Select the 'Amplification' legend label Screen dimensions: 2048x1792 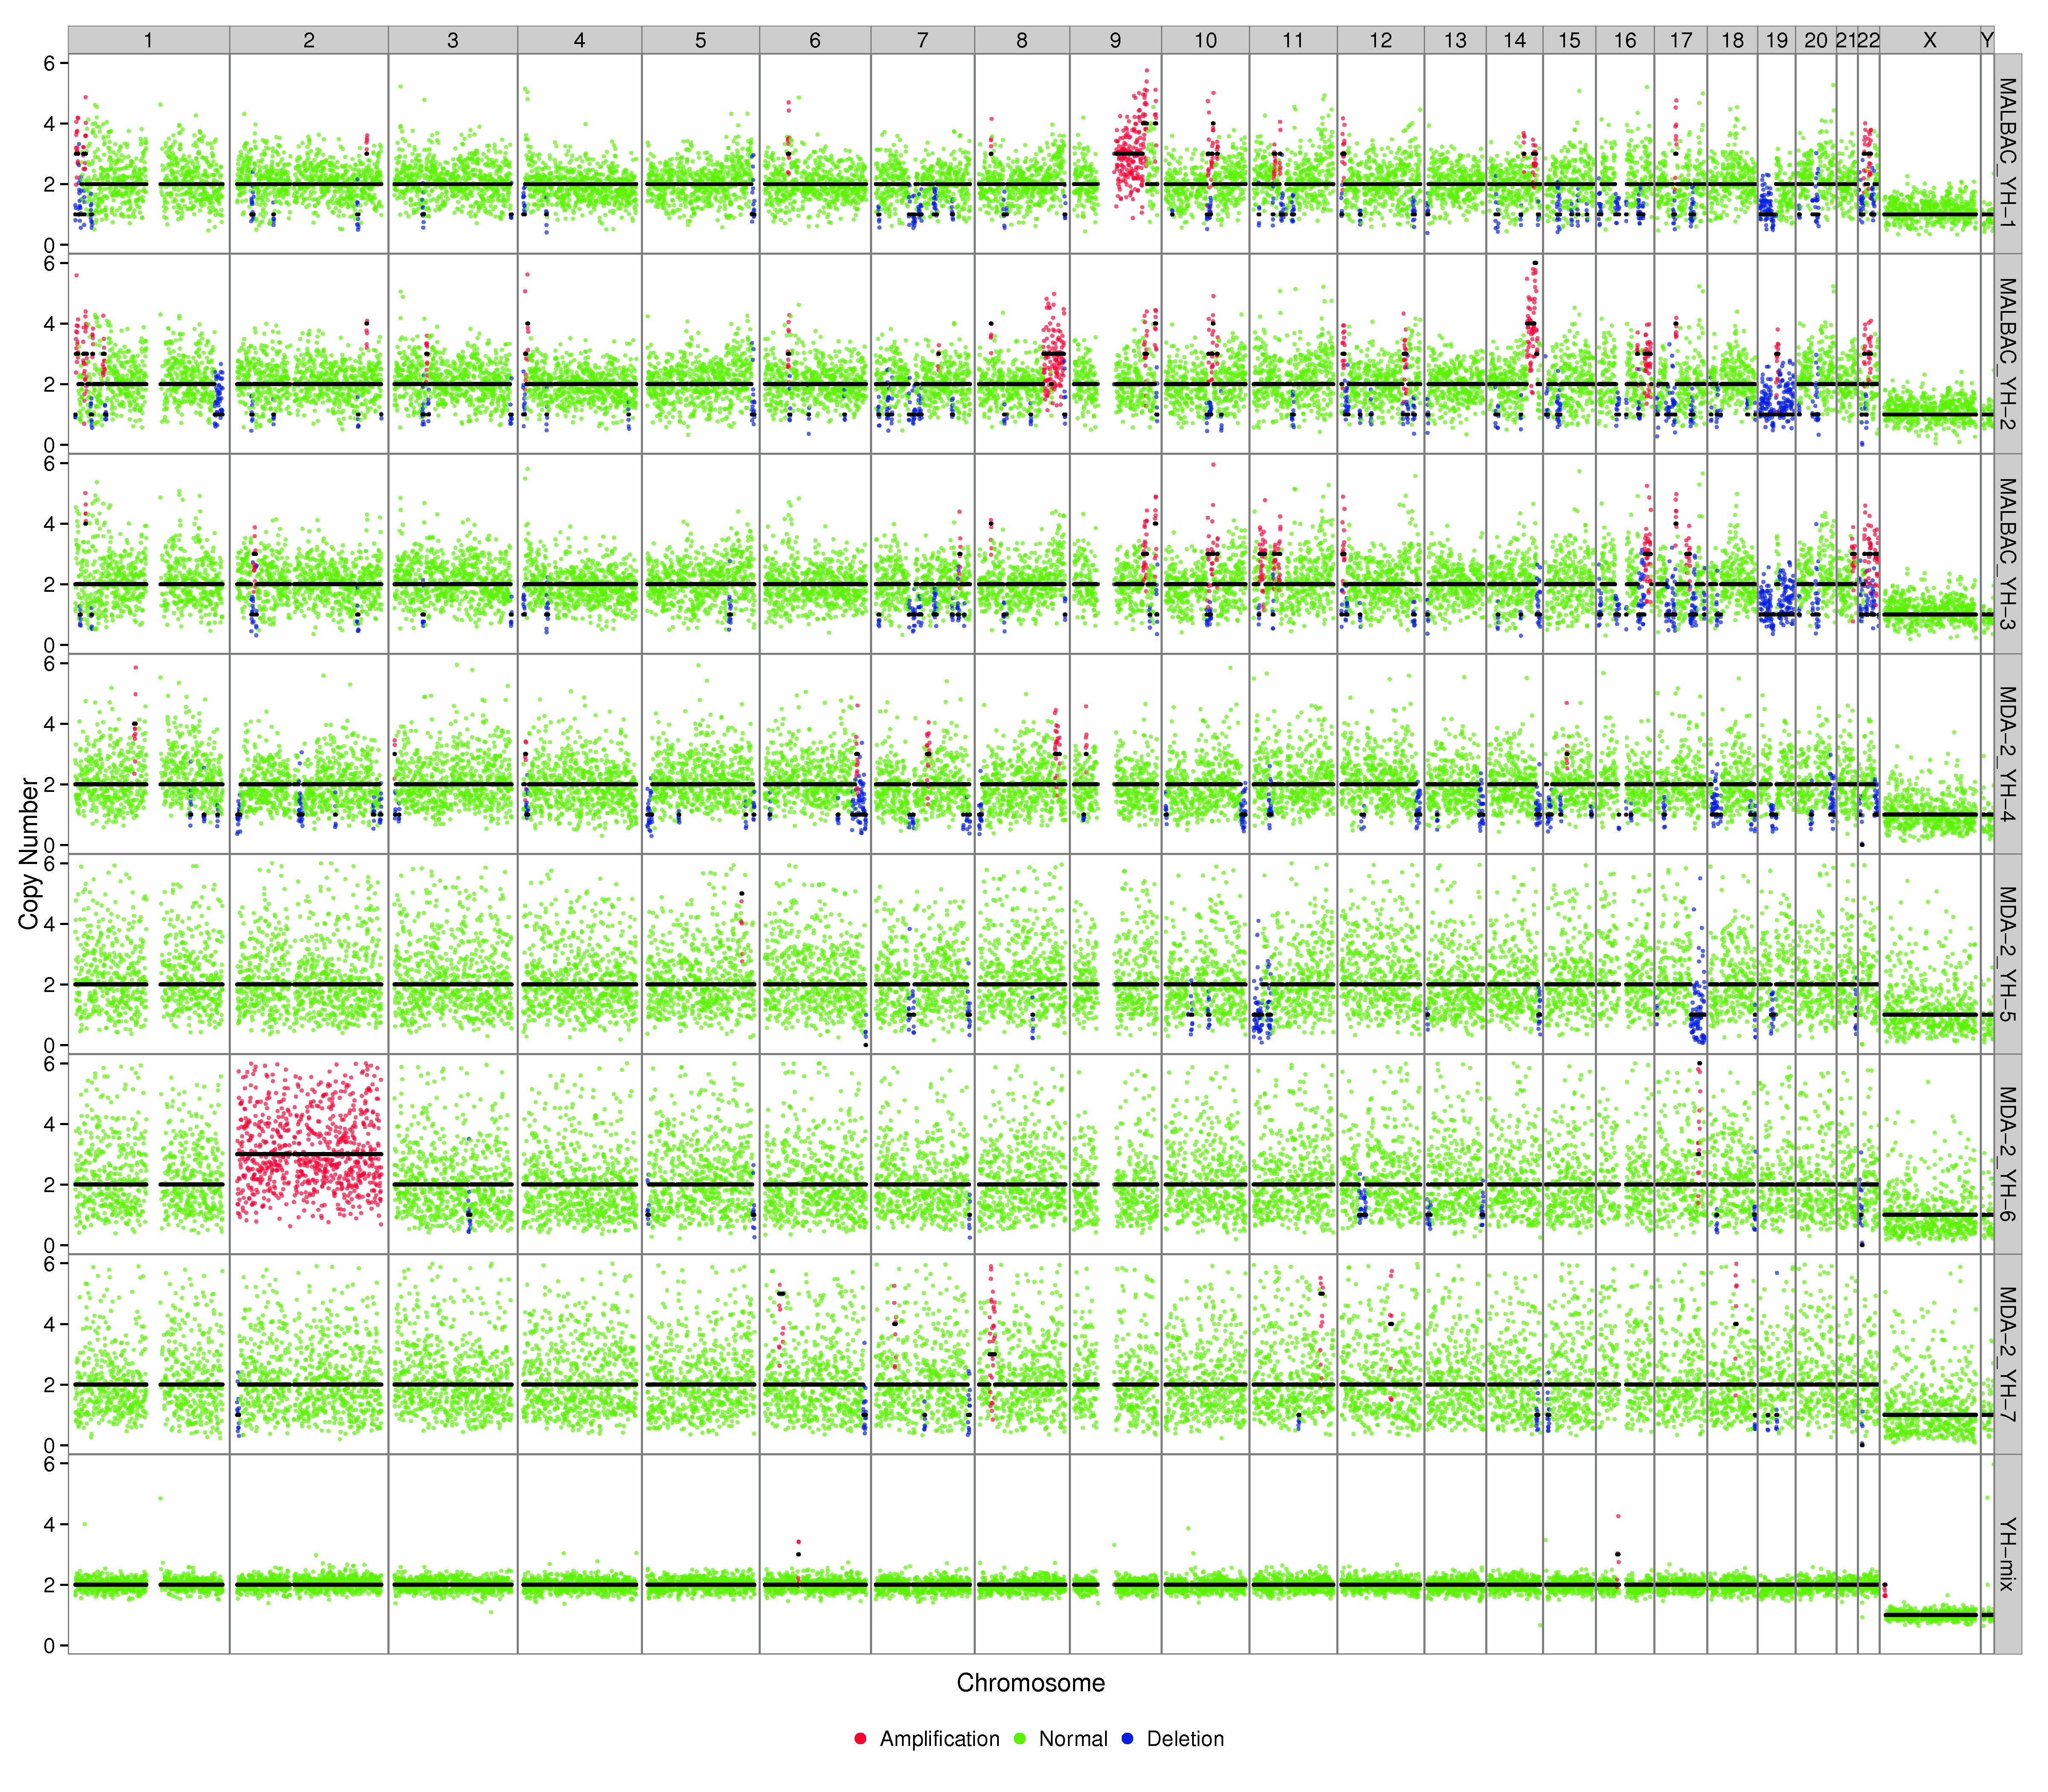[939, 1739]
